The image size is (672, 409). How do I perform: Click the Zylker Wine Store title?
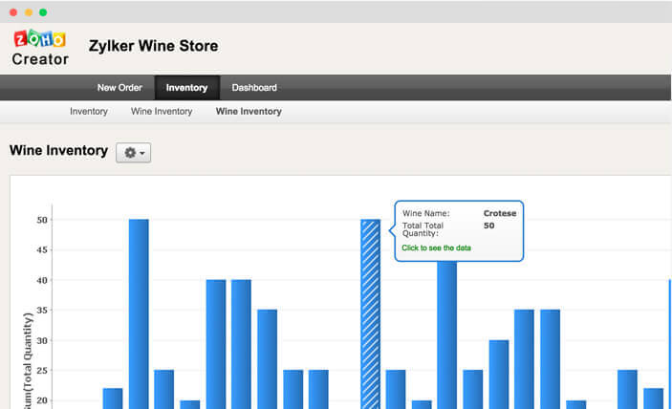(154, 46)
